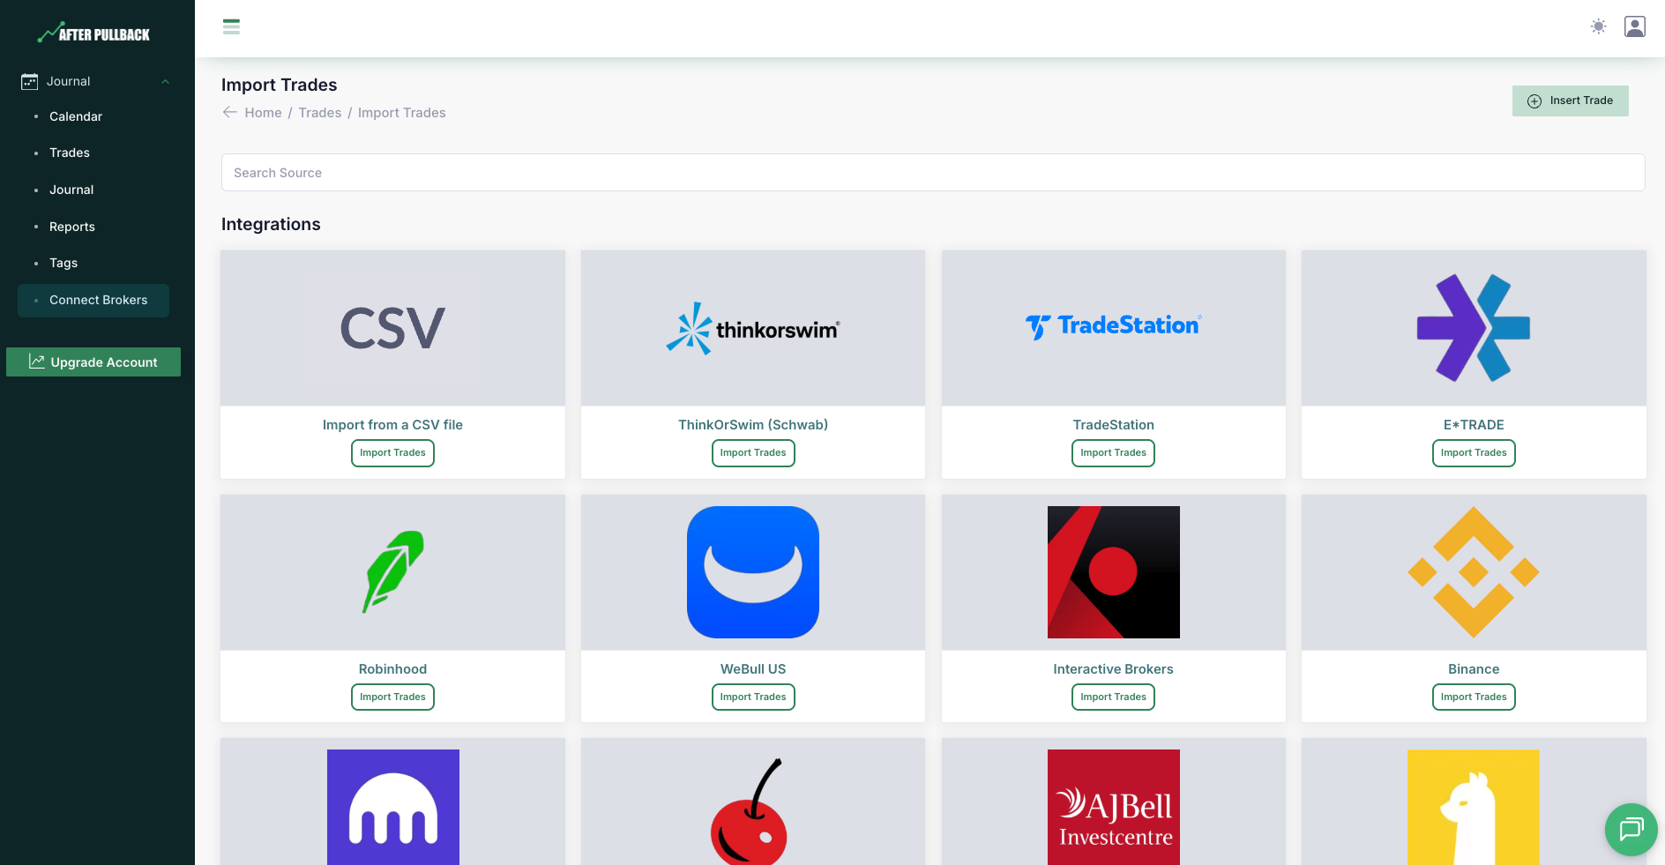This screenshot has width=1665, height=865.
Task: Toggle the hamburger sidebar menu
Action: point(231,27)
